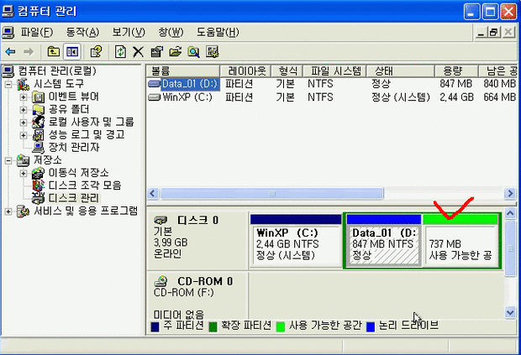
Task: Click the disk pane scroll up arrow
Action: 510,213
